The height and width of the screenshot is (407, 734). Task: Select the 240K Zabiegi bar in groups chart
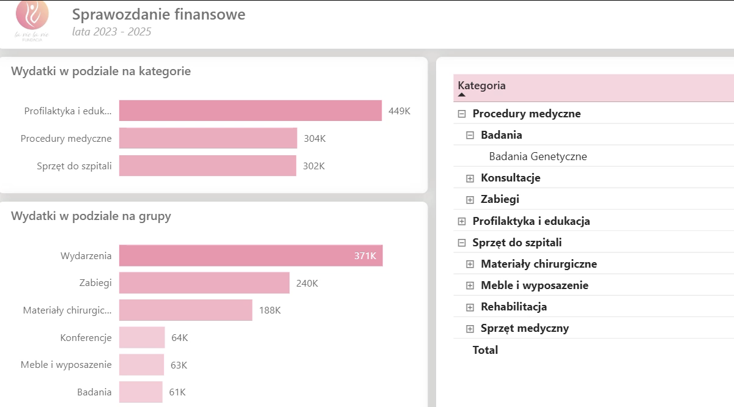click(x=204, y=283)
